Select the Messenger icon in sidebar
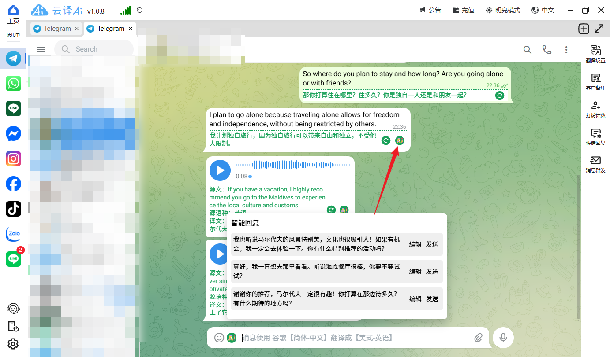The image size is (610, 357). (x=13, y=133)
